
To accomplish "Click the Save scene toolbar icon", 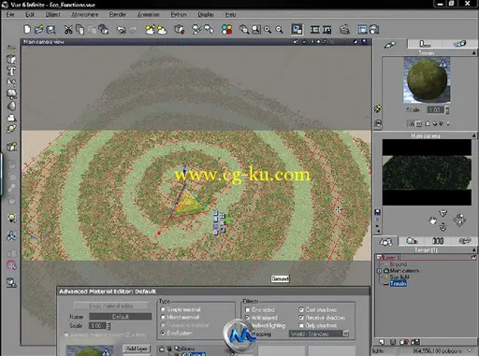I will click(51, 30).
